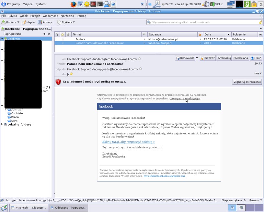
Task: Click the red shield scam warning icon
Action: click(58, 82)
